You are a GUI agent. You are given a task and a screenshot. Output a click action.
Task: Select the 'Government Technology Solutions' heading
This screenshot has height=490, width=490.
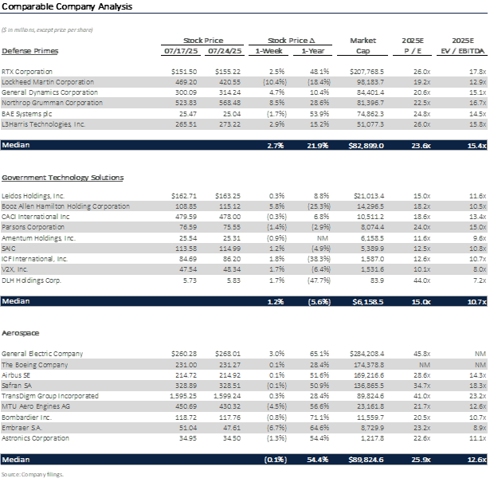pos(63,178)
